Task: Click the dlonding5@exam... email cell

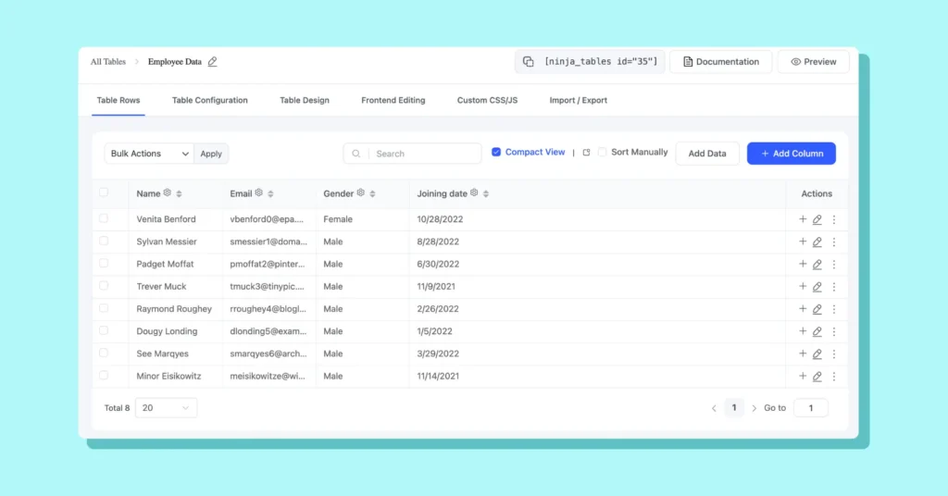Action: pyautogui.click(x=268, y=331)
